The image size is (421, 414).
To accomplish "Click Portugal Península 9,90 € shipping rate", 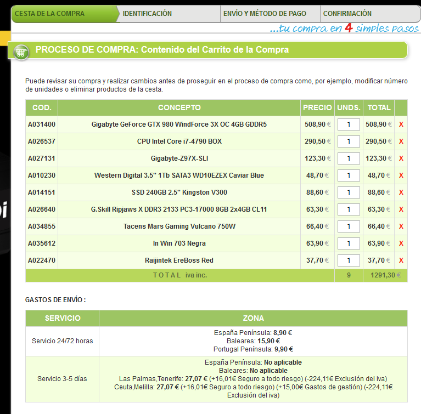I will click(x=253, y=349).
